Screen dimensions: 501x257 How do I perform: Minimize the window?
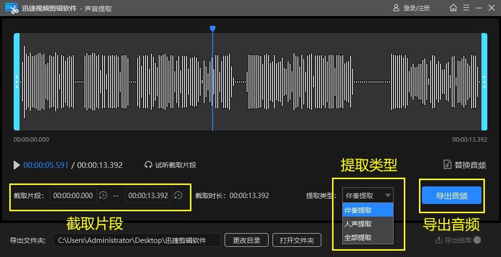[x=479, y=8]
